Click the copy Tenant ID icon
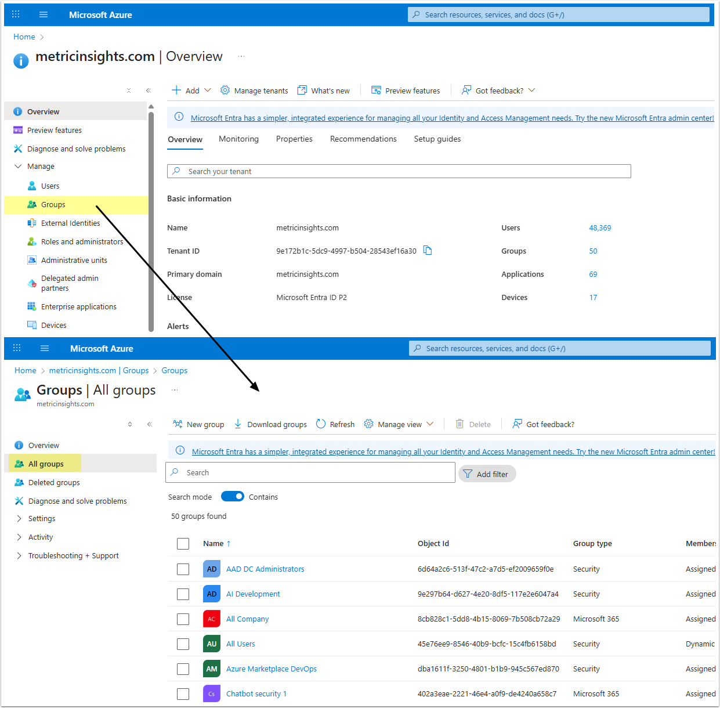This screenshot has height=708, width=720. point(428,251)
